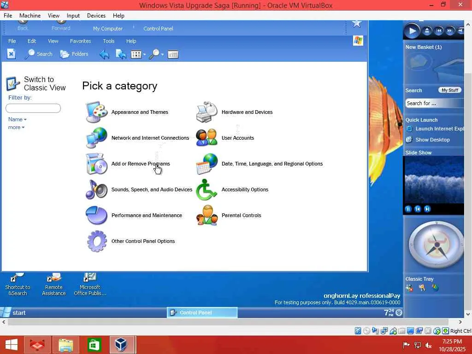Click the sidebar analog clock

coord(436,245)
